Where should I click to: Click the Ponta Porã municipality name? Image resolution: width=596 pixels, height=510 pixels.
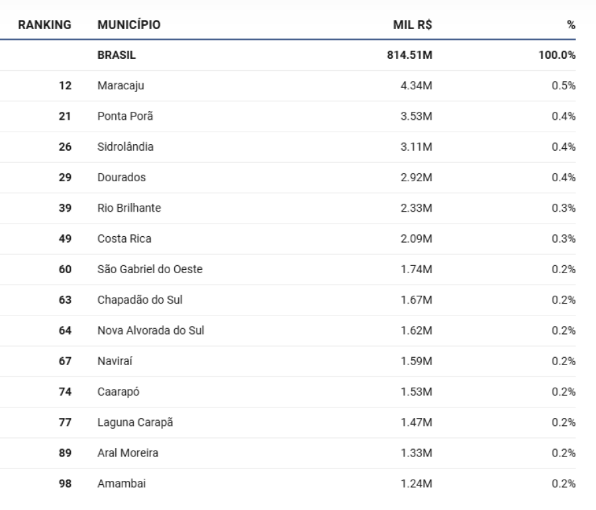point(125,116)
